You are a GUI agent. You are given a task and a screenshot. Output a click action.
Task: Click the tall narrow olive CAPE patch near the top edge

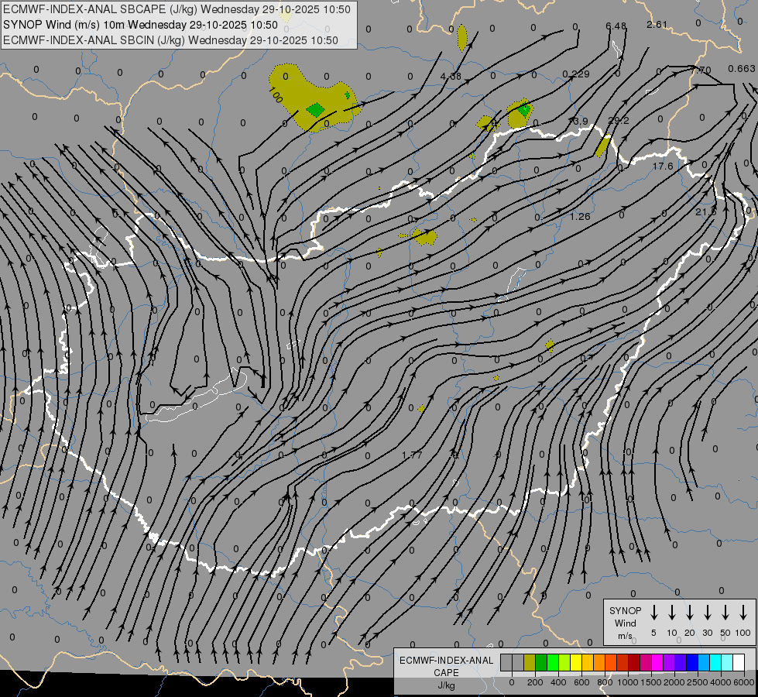point(462,38)
